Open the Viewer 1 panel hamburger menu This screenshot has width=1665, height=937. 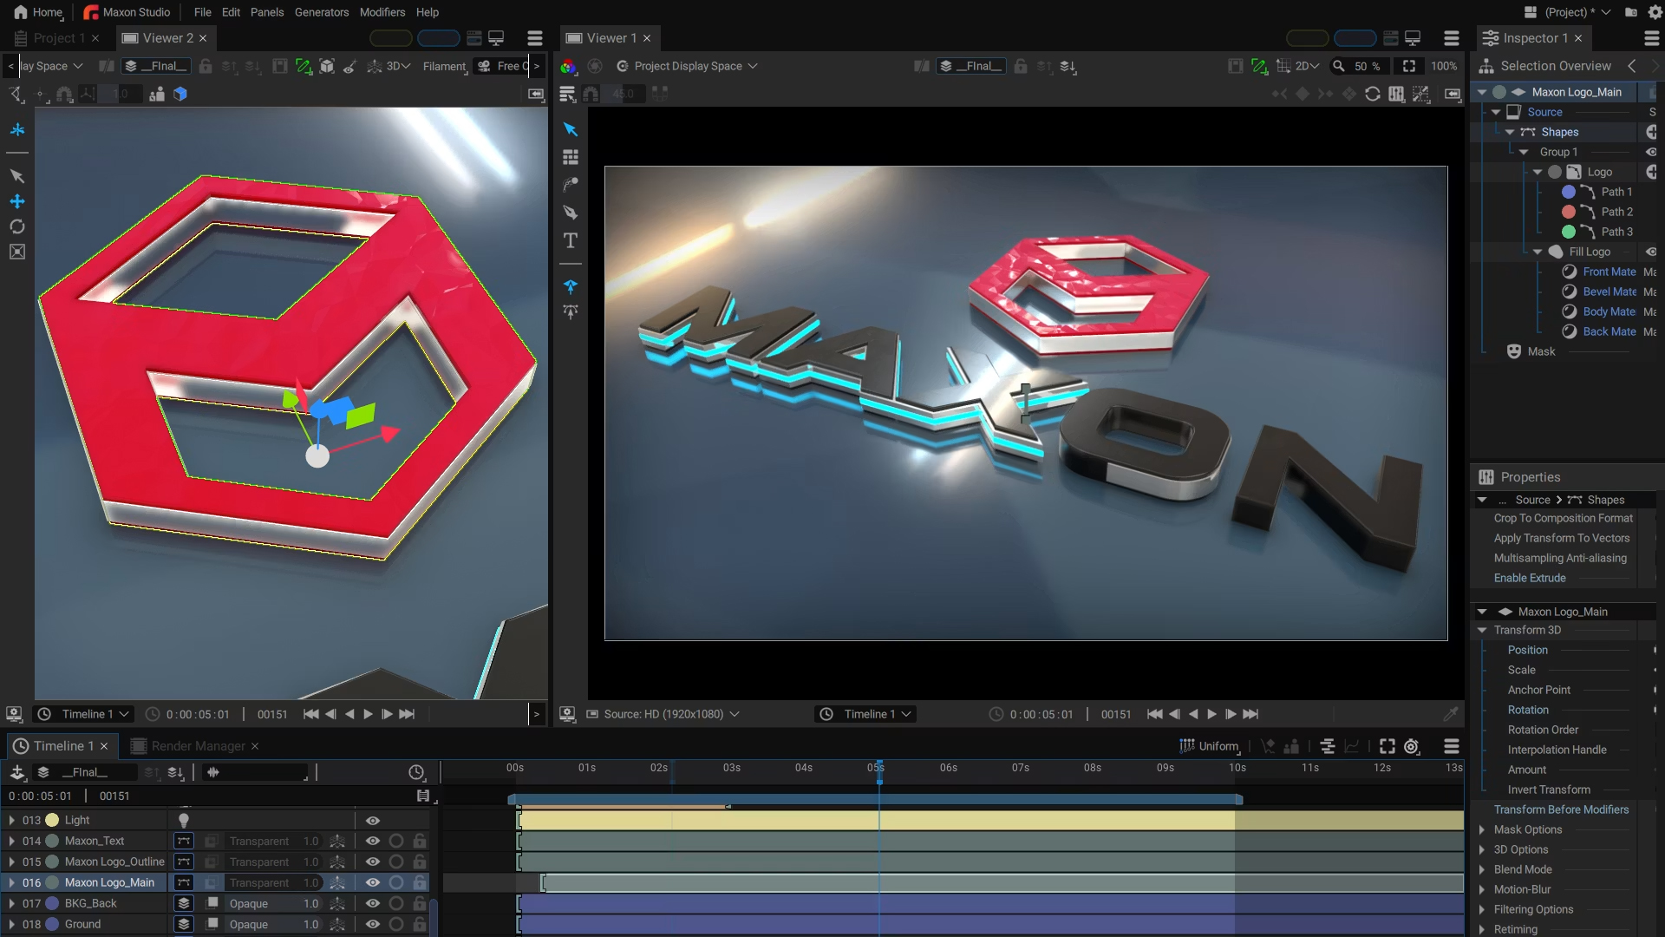tap(1452, 38)
